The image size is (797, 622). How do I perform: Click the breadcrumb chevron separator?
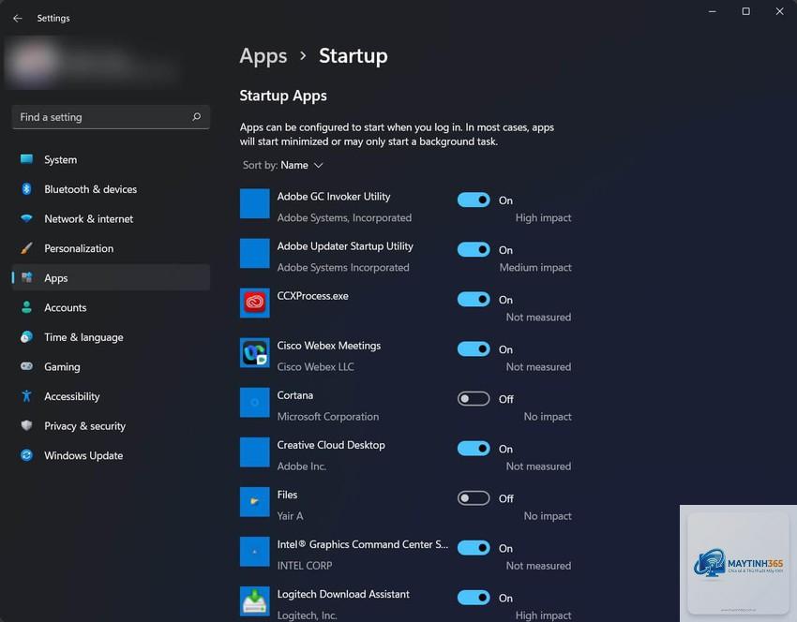click(x=303, y=56)
